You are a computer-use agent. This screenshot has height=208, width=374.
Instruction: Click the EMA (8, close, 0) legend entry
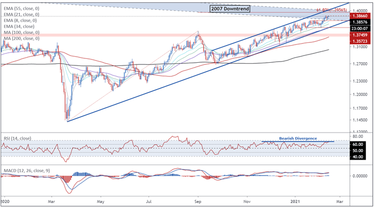tap(20, 20)
